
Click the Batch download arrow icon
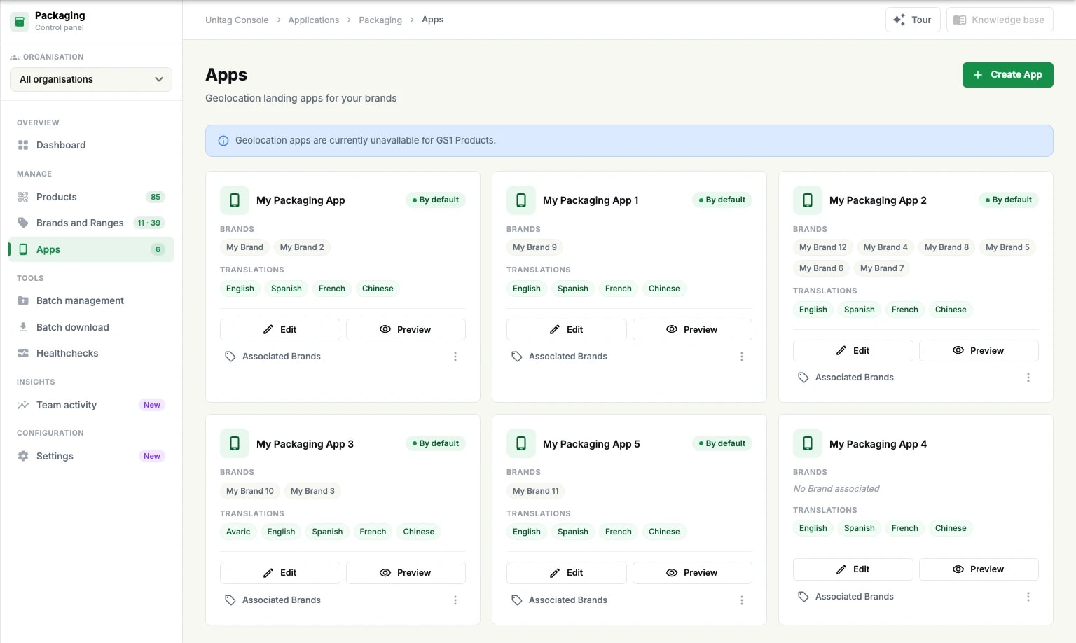(x=23, y=327)
